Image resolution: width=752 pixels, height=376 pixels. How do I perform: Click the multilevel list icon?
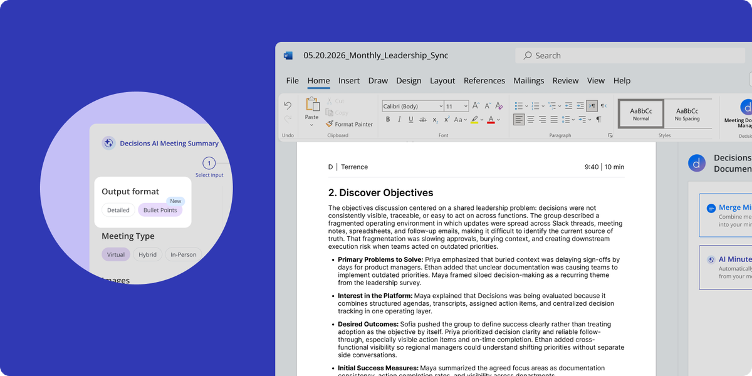click(551, 106)
